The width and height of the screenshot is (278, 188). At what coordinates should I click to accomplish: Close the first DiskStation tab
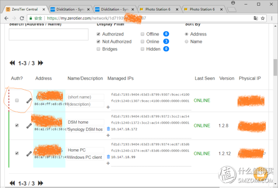[88, 10]
